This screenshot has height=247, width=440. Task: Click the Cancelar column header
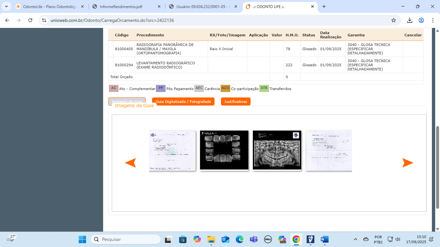point(413,35)
